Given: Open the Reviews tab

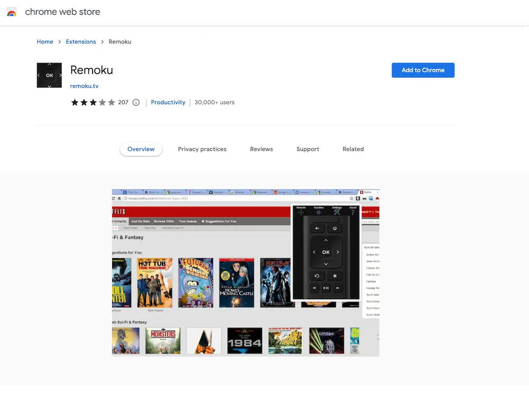Looking at the screenshot, I should click(261, 149).
